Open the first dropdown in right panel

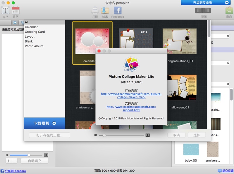220,36
